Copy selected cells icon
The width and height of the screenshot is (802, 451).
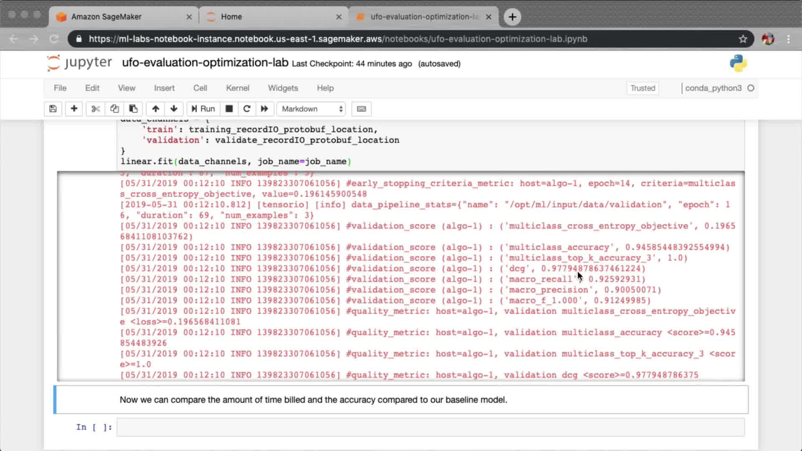(x=114, y=109)
